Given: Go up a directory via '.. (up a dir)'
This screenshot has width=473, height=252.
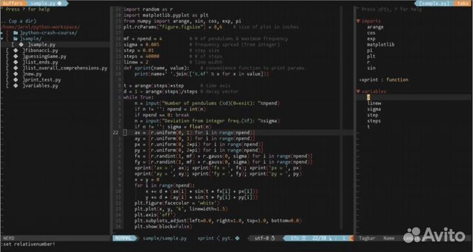Looking at the screenshot, I should coord(18,21).
